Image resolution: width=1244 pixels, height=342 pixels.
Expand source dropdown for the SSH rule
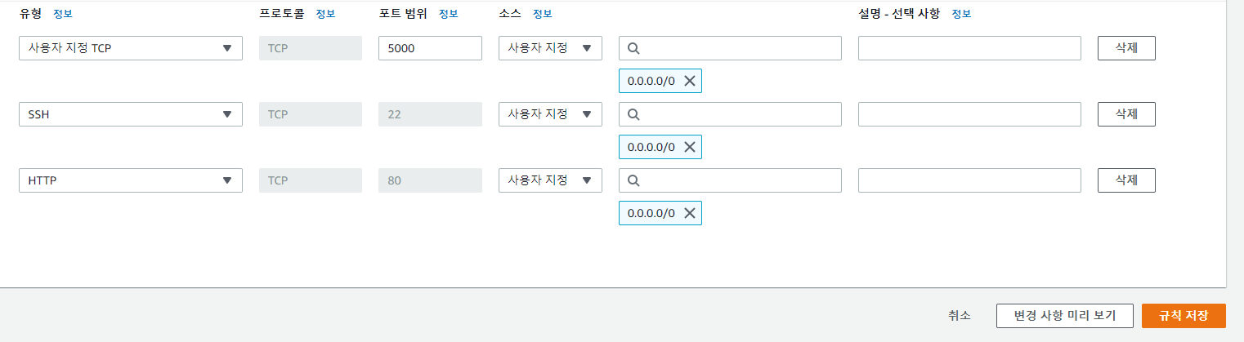[x=550, y=114]
